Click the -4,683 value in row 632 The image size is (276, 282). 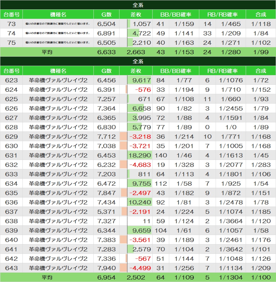tap(140, 165)
